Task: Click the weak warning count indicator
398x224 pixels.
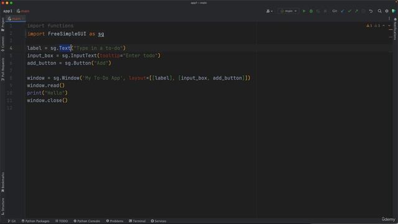Action: (x=377, y=26)
